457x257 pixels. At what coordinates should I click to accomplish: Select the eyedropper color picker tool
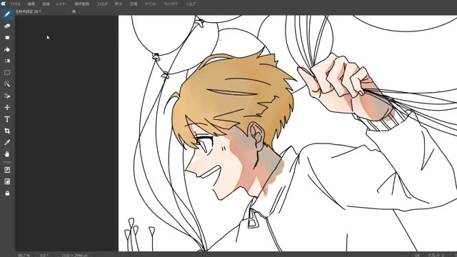click(x=7, y=143)
